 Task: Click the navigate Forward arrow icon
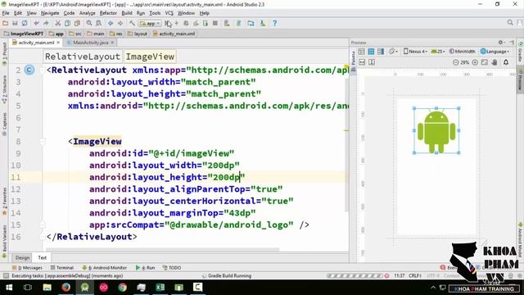coord(120,23)
